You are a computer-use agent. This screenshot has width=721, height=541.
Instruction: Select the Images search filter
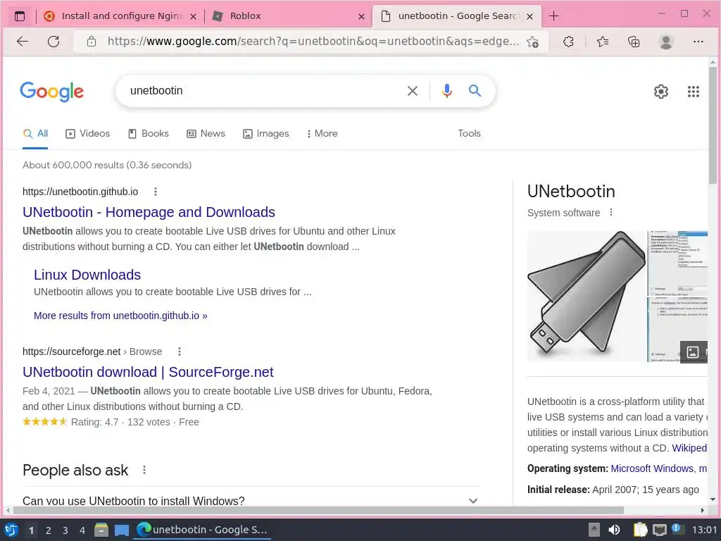[265, 133]
